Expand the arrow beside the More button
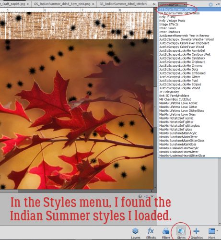 coord(217,230)
